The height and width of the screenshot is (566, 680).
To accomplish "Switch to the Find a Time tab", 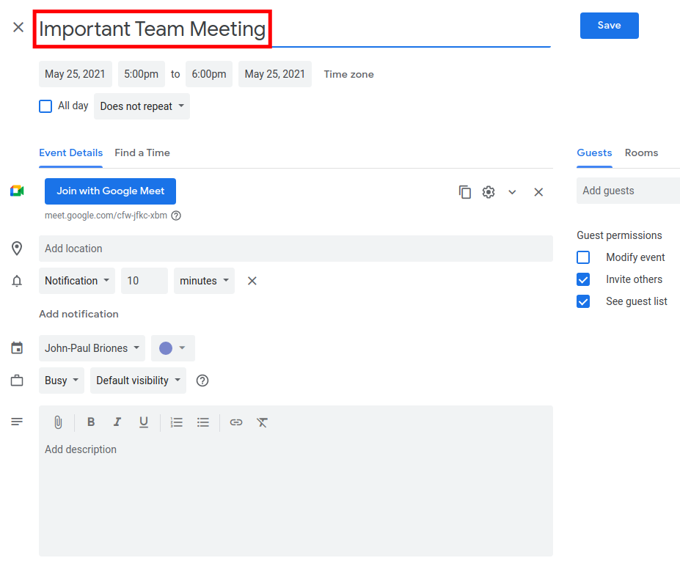I will coord(142,152).
